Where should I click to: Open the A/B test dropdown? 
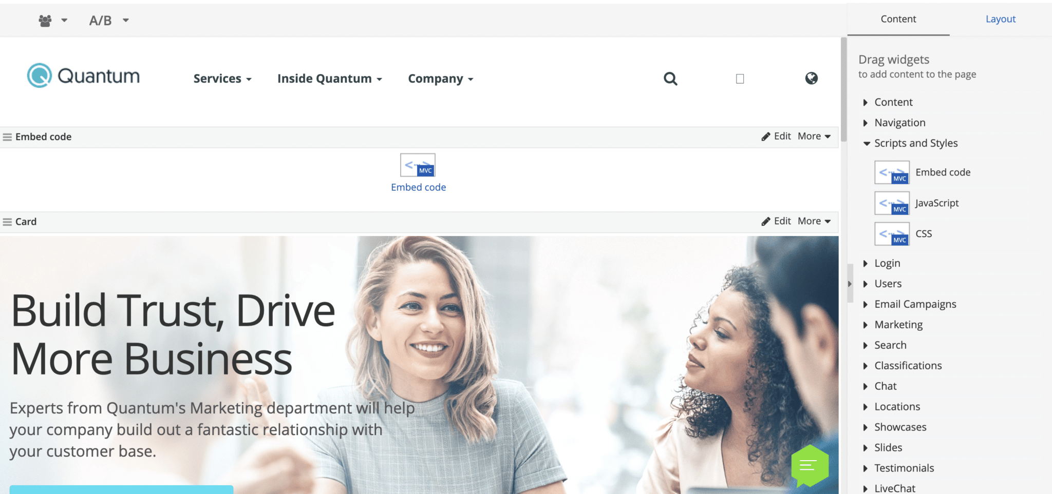[108, 21]
